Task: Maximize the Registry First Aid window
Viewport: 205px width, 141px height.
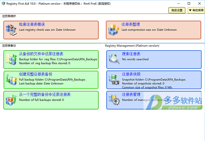Action: click(189, 3)
